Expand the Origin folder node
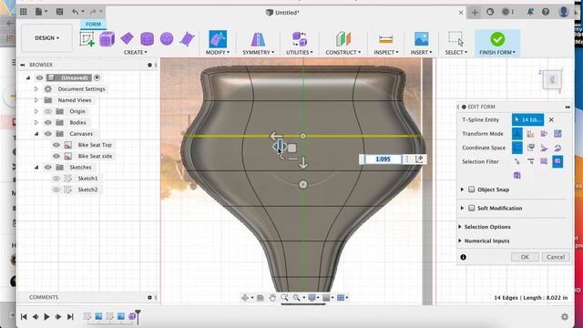 (x=36, y=111)
